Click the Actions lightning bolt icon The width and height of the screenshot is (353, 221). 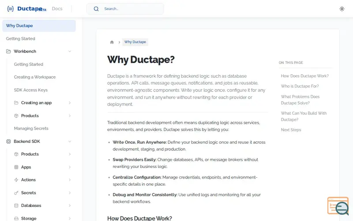(x=16, y=180)
